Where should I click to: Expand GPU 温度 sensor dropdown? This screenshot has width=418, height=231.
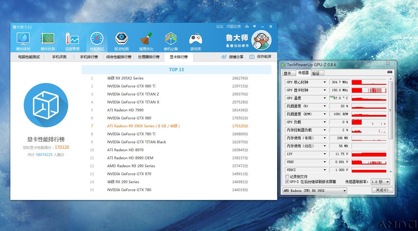click(x=325, y=98)
